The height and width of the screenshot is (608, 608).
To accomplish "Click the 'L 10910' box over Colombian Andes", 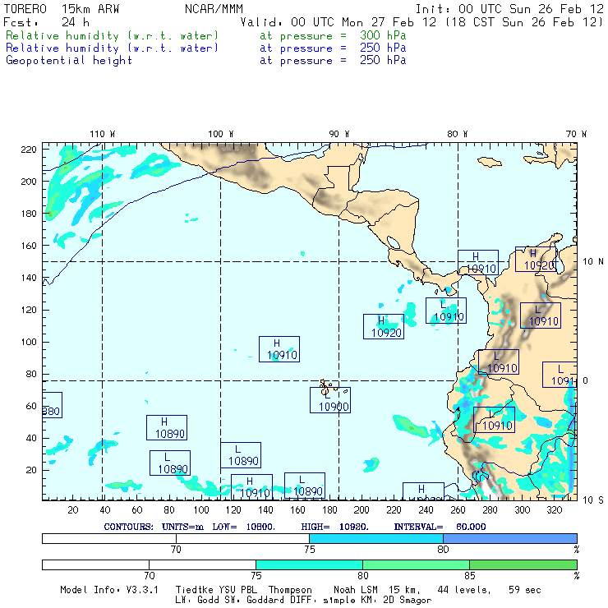I will 541,316.
